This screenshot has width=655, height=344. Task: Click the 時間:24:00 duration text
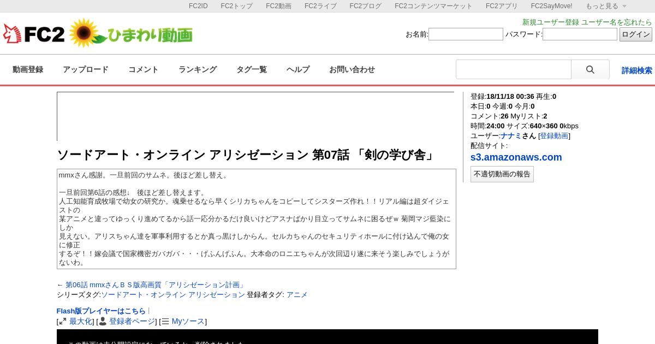487,126
